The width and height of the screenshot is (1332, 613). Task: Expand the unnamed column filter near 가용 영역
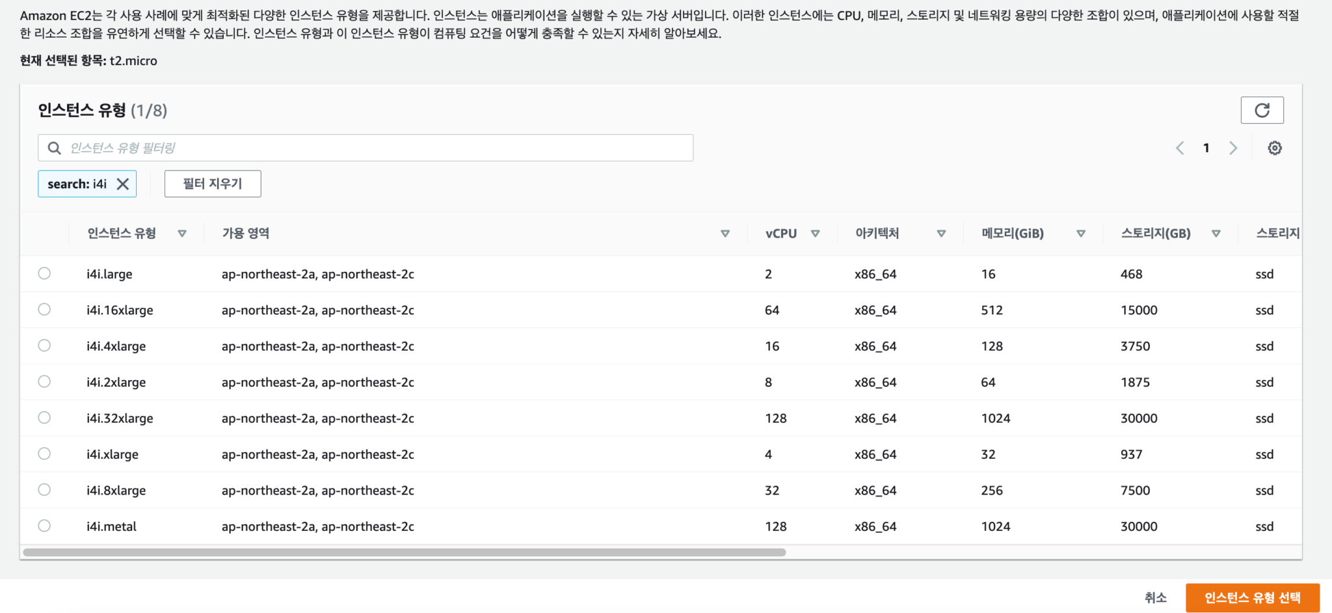(725, 233)
